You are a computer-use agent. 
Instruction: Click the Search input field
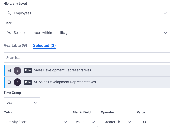(x=87, y=58)
